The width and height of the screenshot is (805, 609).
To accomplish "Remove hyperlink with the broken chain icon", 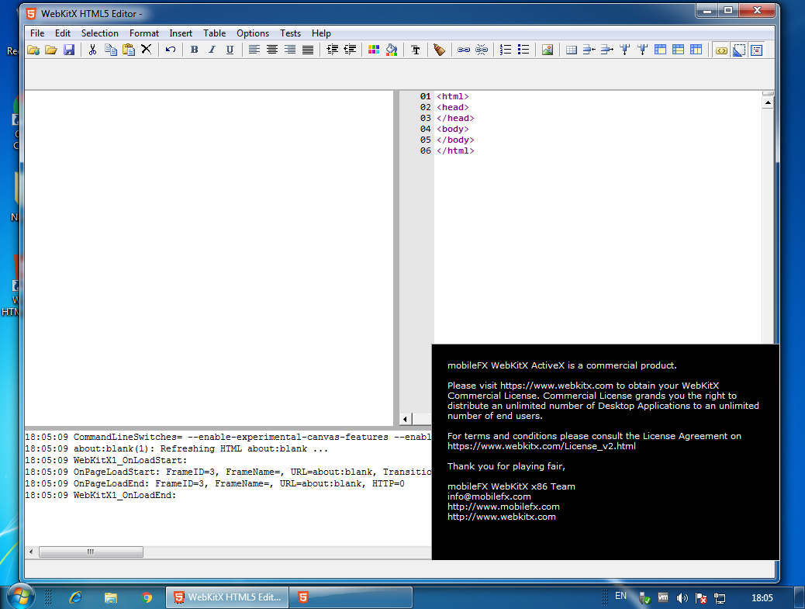I will [482, 50].
